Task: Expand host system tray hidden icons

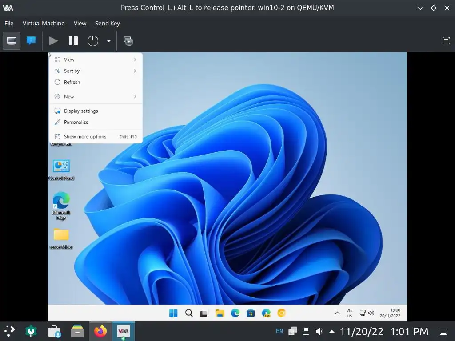Action: point(332,331)
